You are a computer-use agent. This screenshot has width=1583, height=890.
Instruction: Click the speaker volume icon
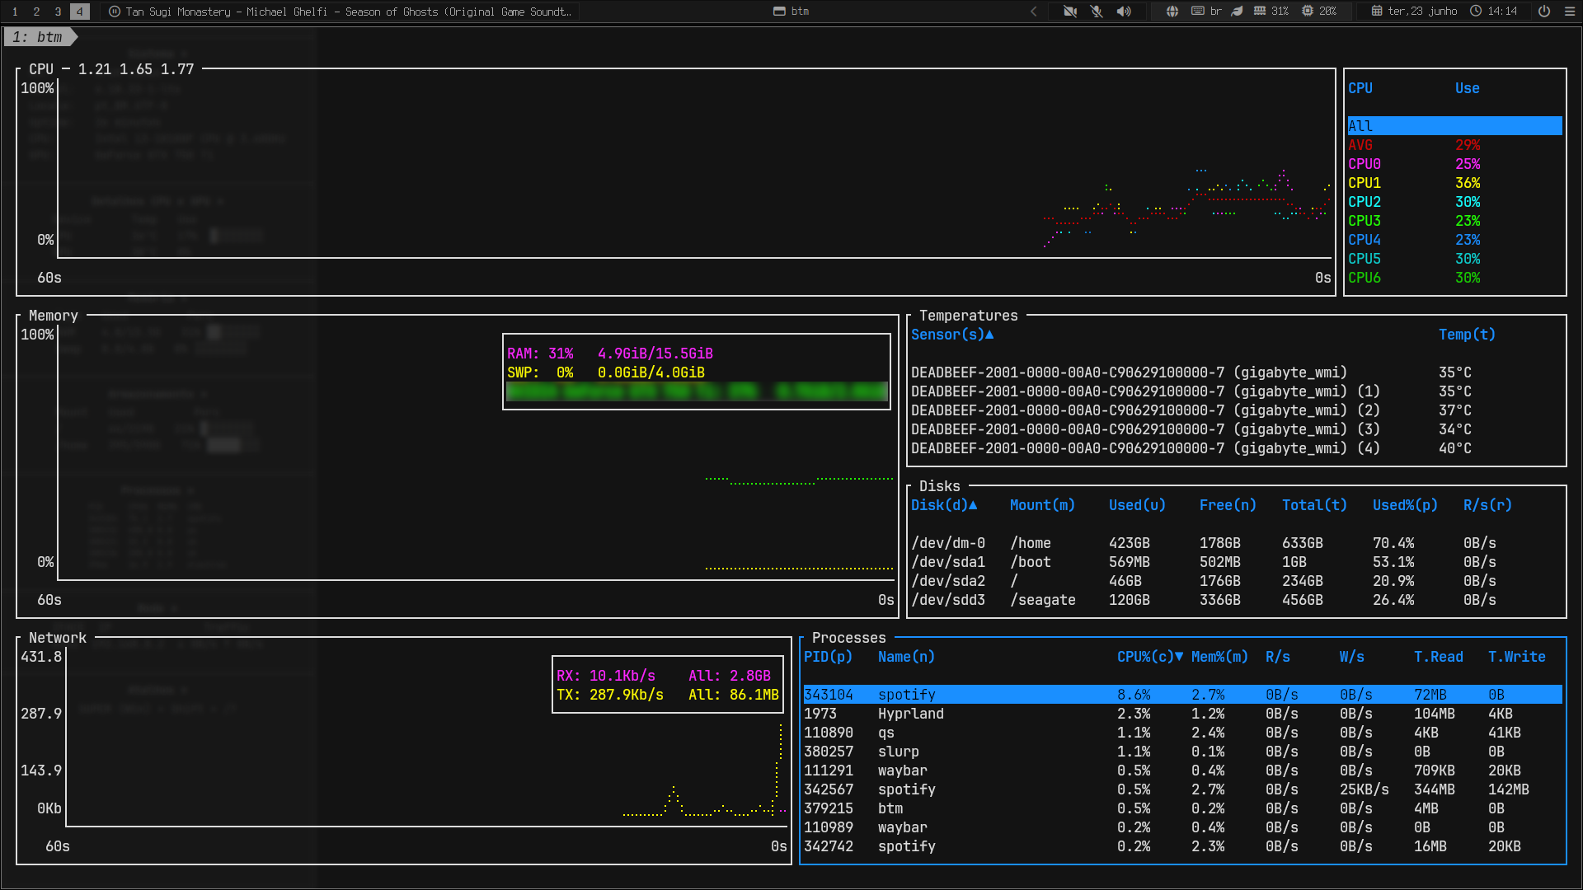1124,12
